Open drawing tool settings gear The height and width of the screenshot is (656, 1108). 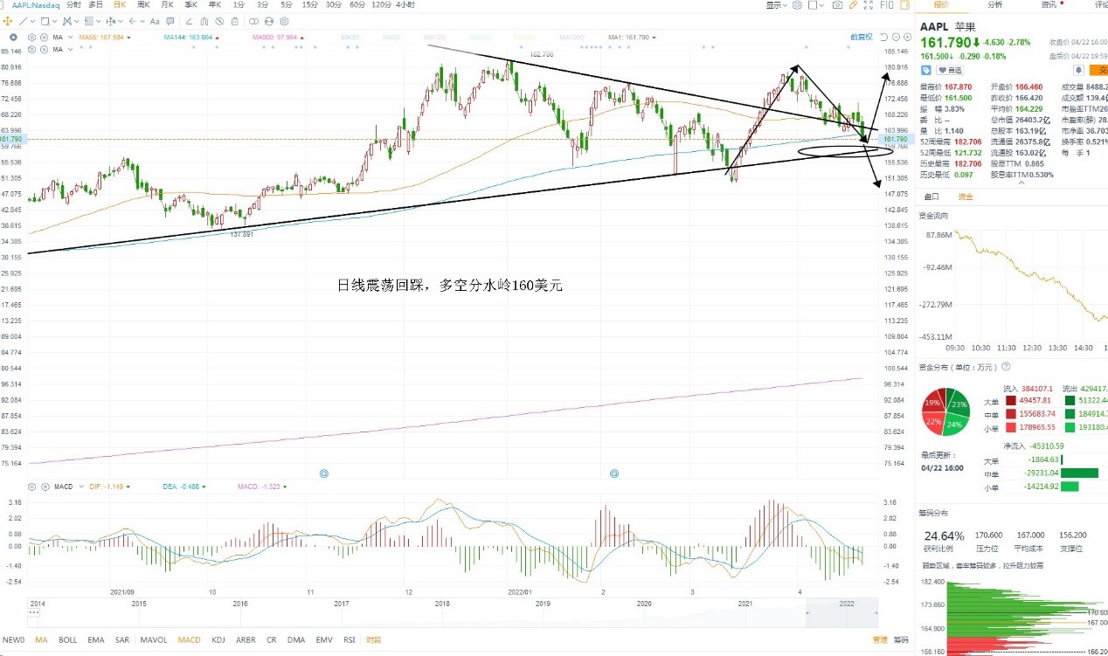[285, 21]
